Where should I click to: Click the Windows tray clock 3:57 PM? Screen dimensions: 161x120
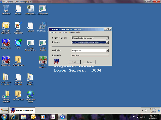pyautogui.click(x=153, y=117)
